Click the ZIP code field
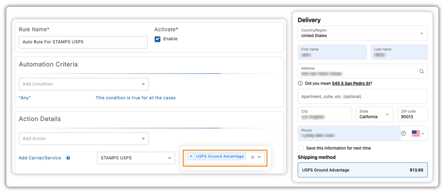This screenshot has height=192, width=444. [412, 114]
